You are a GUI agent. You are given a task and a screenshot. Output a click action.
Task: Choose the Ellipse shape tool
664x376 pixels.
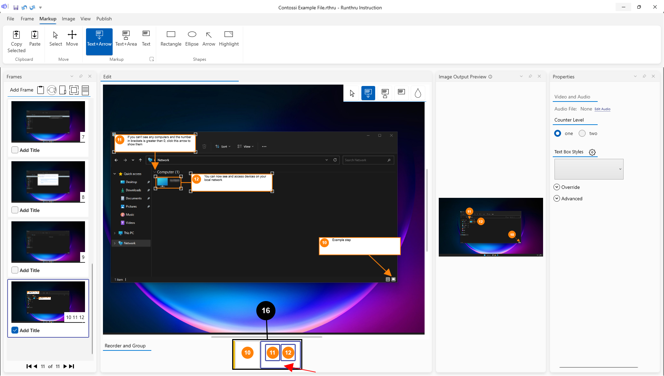pos(192,38)
